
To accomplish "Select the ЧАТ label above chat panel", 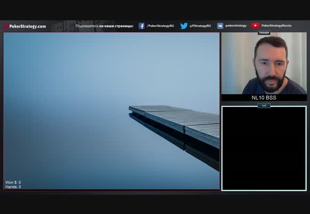I will 264,106.
